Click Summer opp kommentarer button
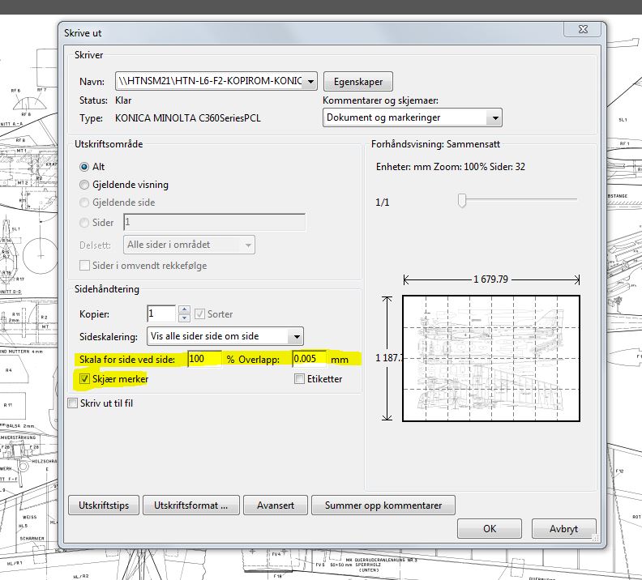The image size is (642, 580). (x=383, y=505)
